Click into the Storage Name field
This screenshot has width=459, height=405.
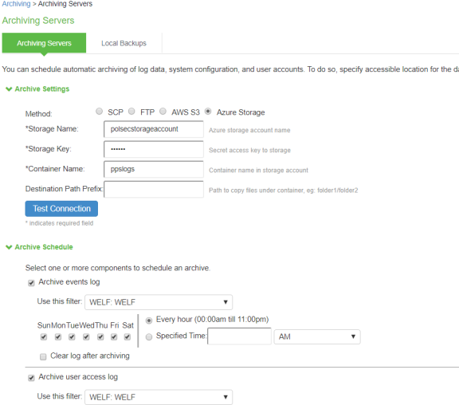pos(154,129)
